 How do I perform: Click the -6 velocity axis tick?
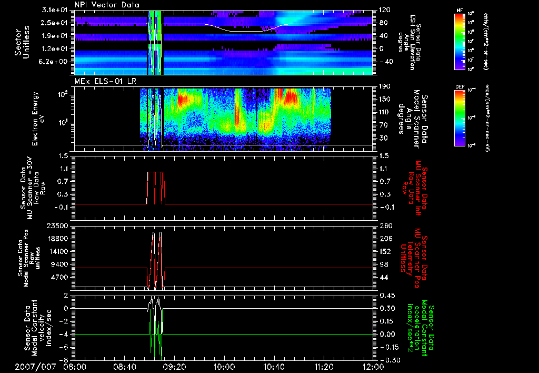tap(64, 347)
